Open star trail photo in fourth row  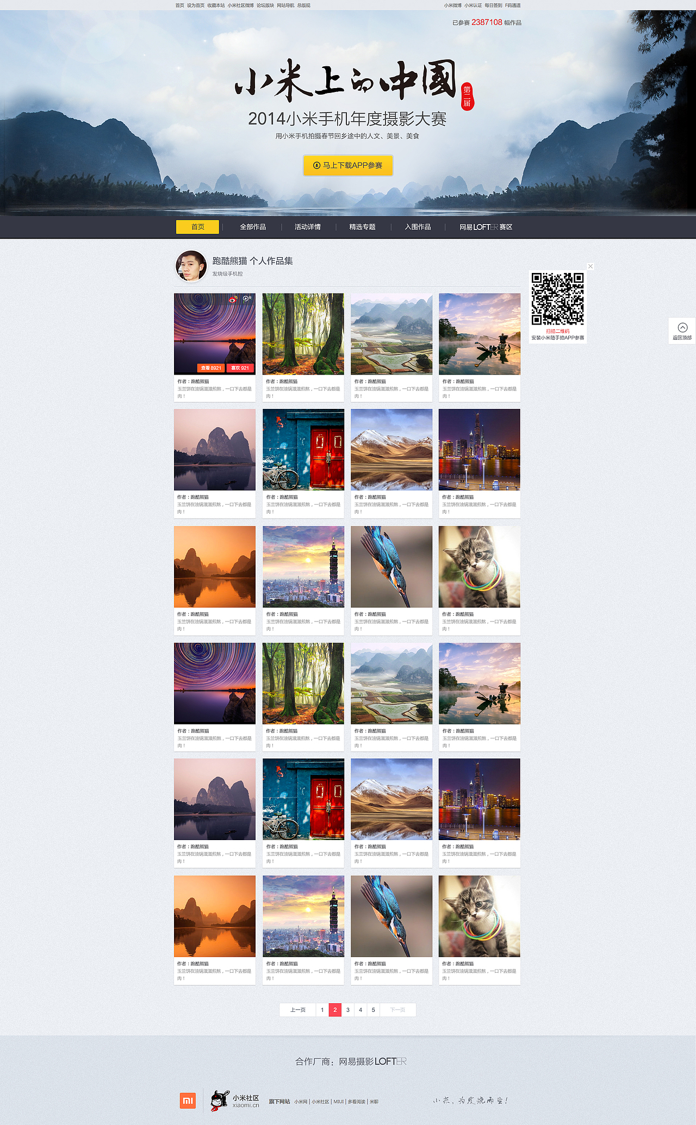(x=215, y=683)
